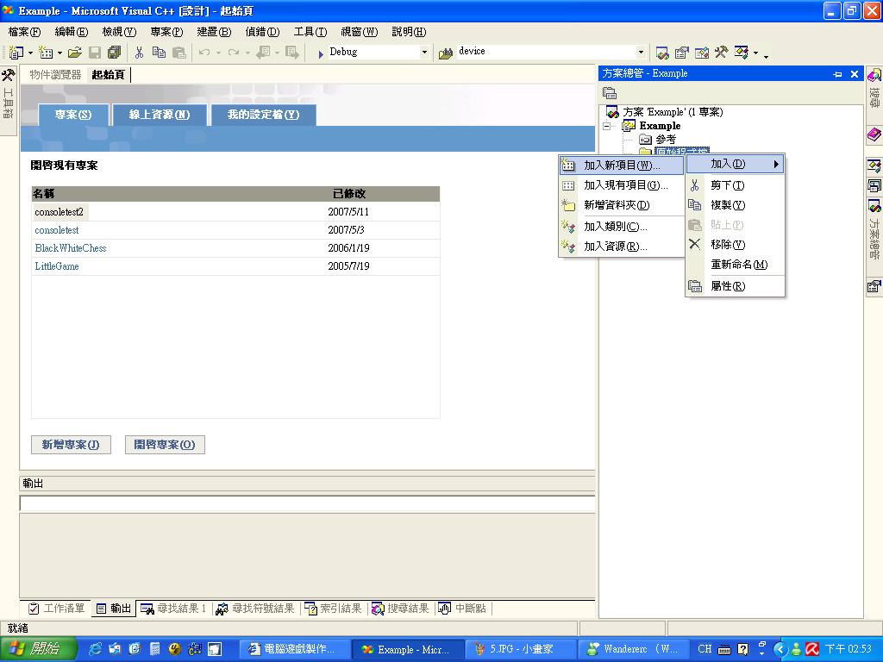The height and width of the screenshot is (662, 883).
Task: Click the Open File folder icon
Action: coord(75,53)
